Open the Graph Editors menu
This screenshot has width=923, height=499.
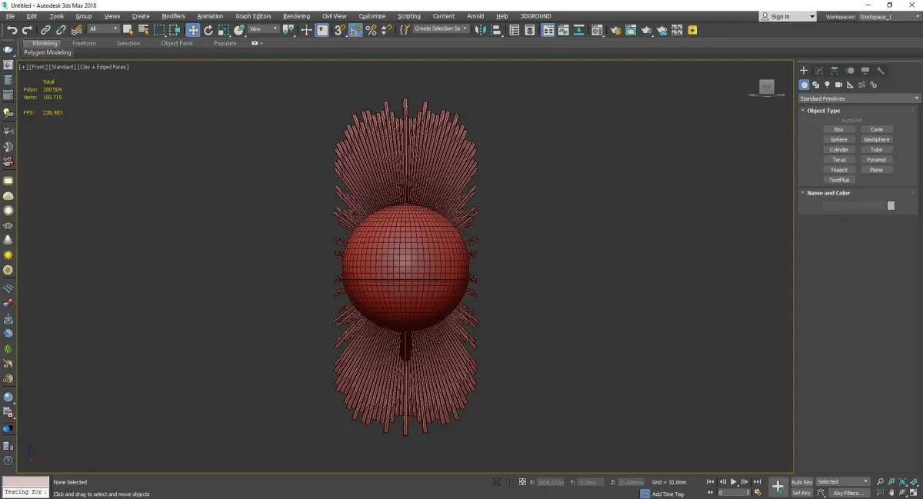click(253, 16)
